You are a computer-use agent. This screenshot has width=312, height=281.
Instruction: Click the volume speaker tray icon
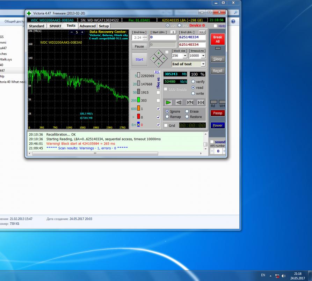click(x=284, y=276)
